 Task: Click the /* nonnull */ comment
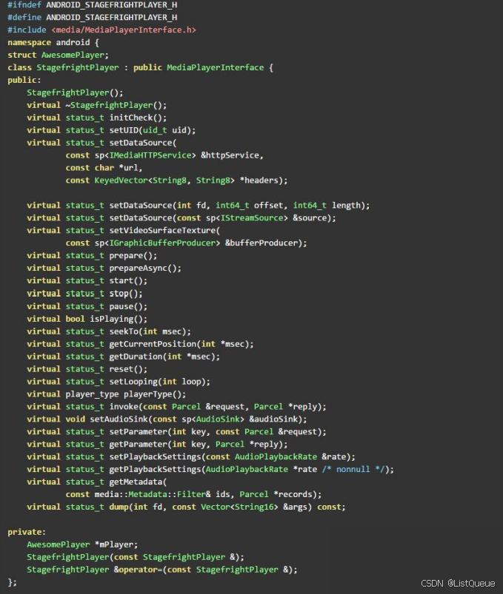(x=353, y=468)
